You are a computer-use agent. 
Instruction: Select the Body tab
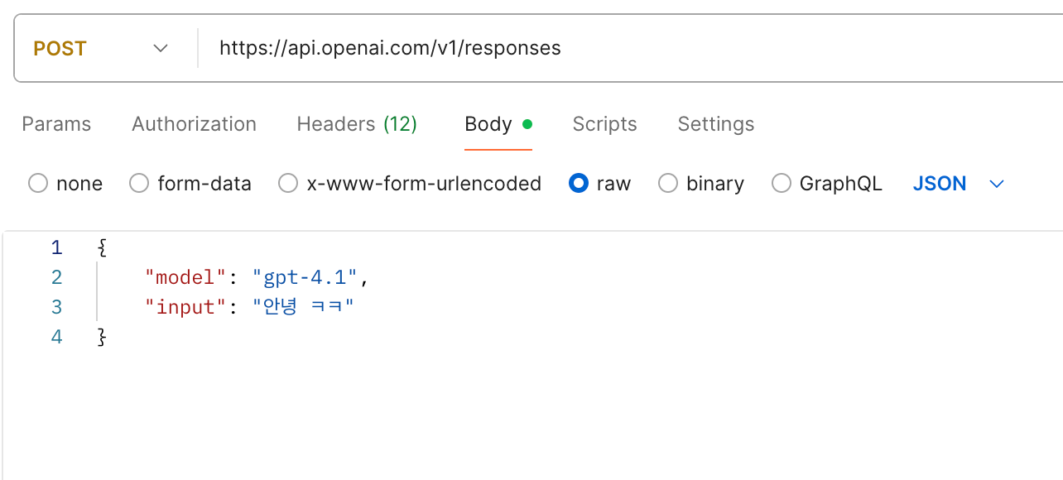[498, 124]
